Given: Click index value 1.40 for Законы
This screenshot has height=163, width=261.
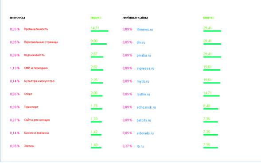Looking at the screenshot, I should 94,145.
